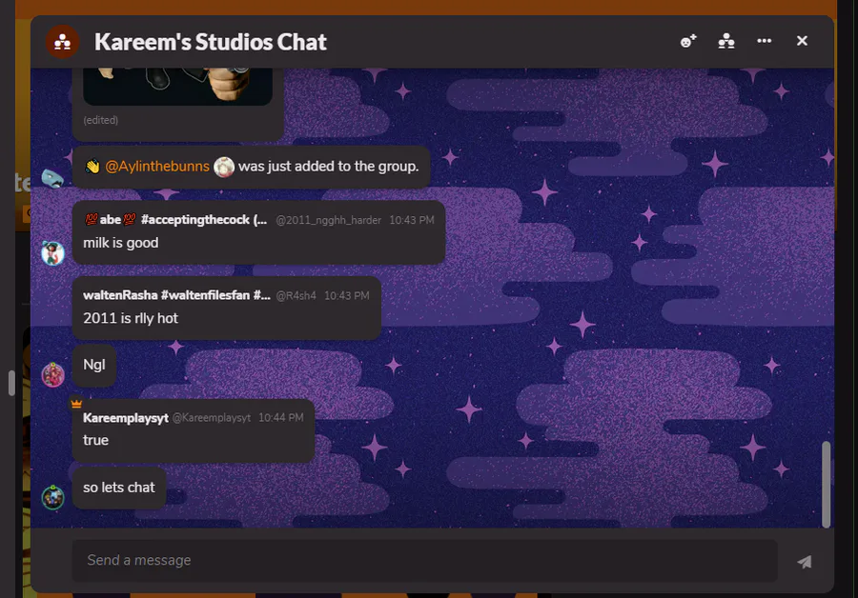Click the partially visible image attachment at top
858x598 pixels.
[x=178, y=87]
